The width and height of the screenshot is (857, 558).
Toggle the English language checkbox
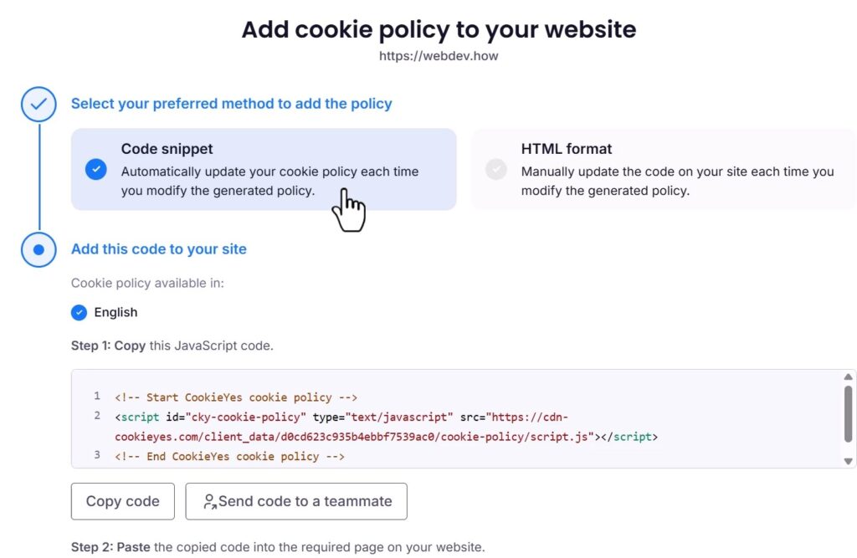point(80,312)
